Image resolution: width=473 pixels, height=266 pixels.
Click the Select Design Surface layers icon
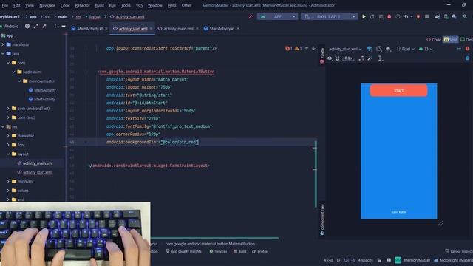click(370, 49)
